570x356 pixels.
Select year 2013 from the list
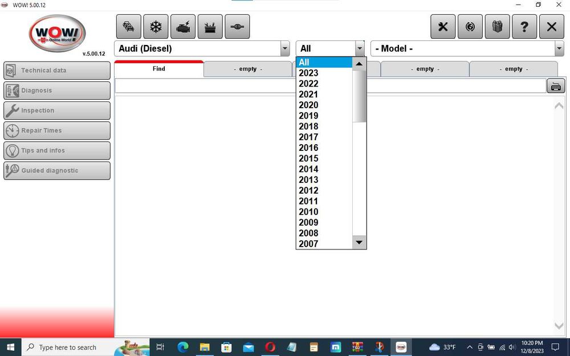click(x=324, y=180)
